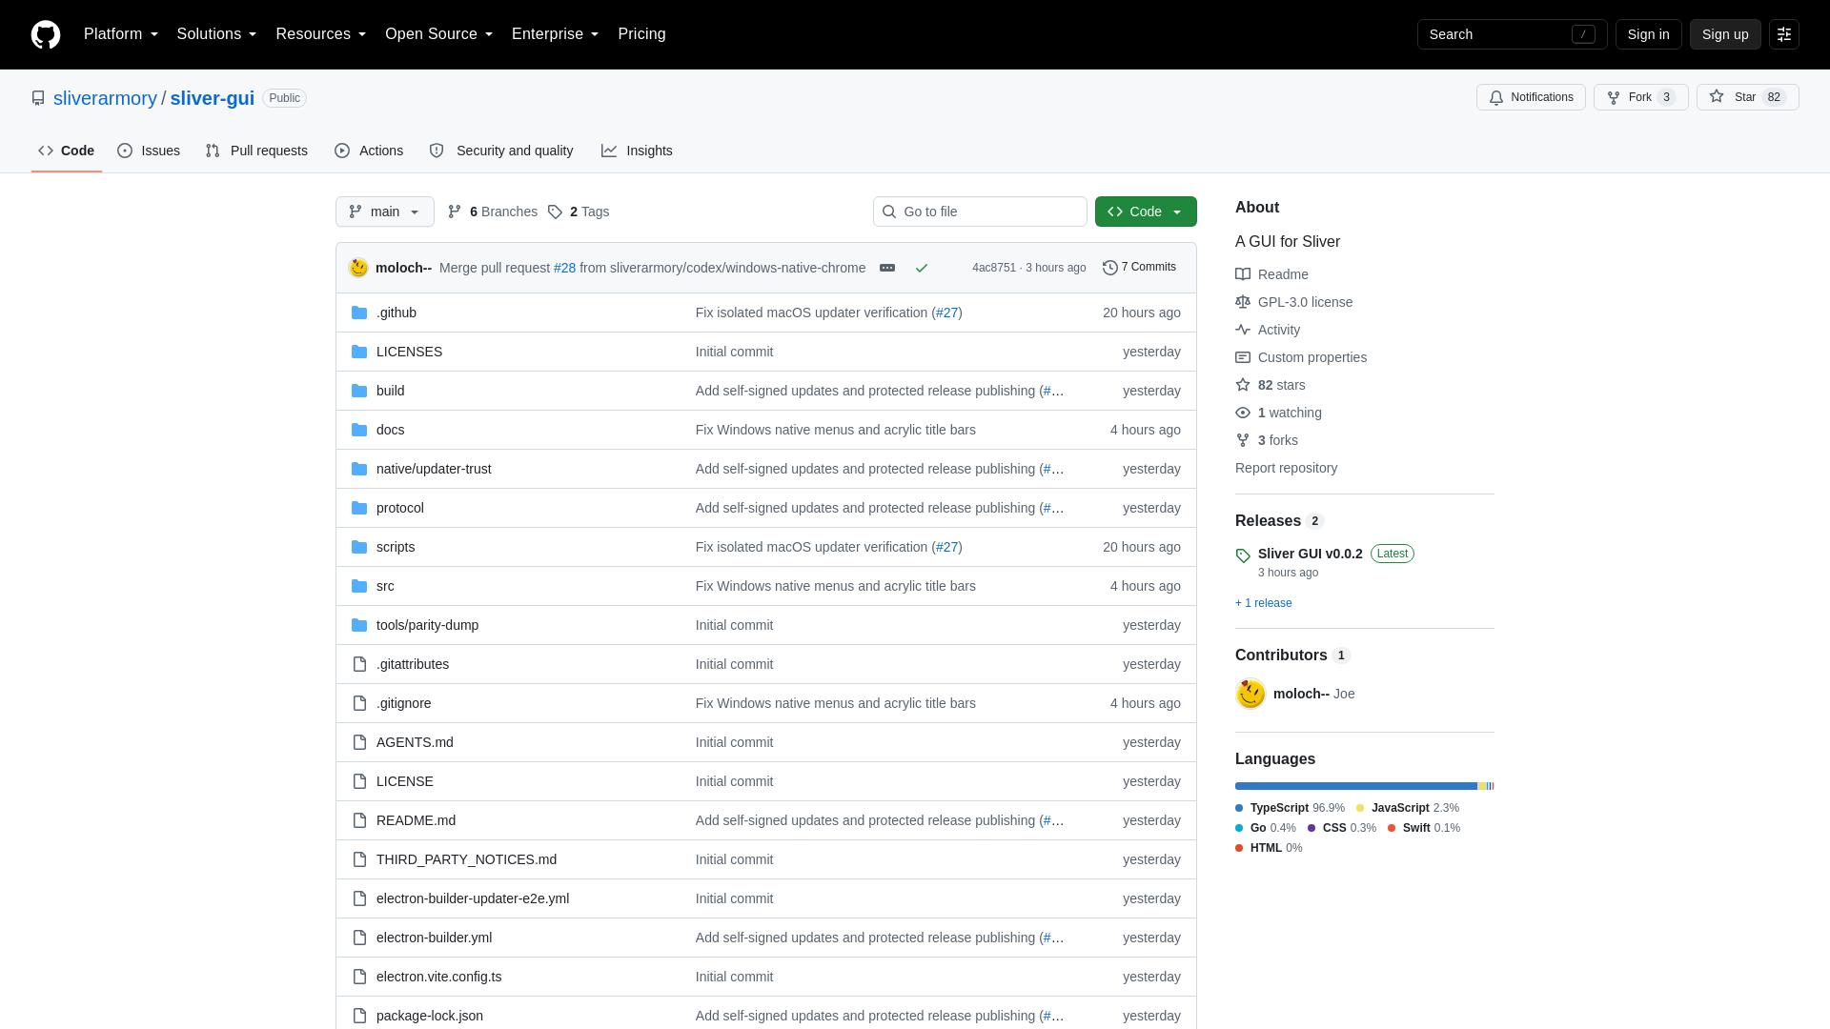Open the 2 Tags link

[579, 212]
